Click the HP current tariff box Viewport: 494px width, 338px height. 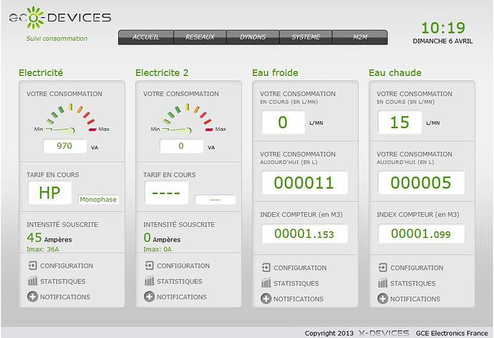(x=49, y=193)
